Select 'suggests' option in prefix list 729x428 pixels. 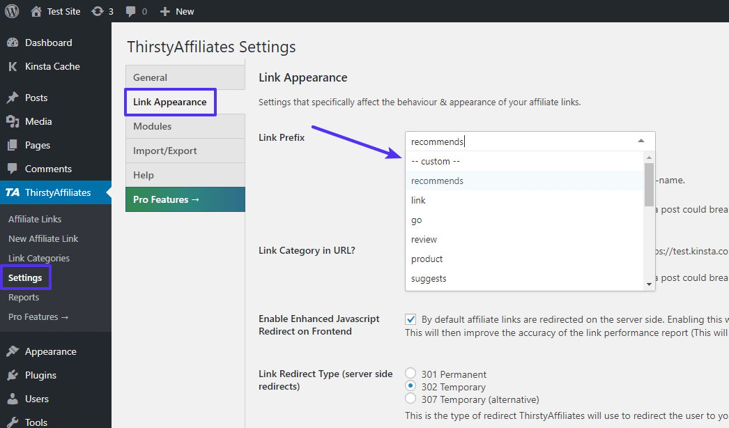(429, 279)
